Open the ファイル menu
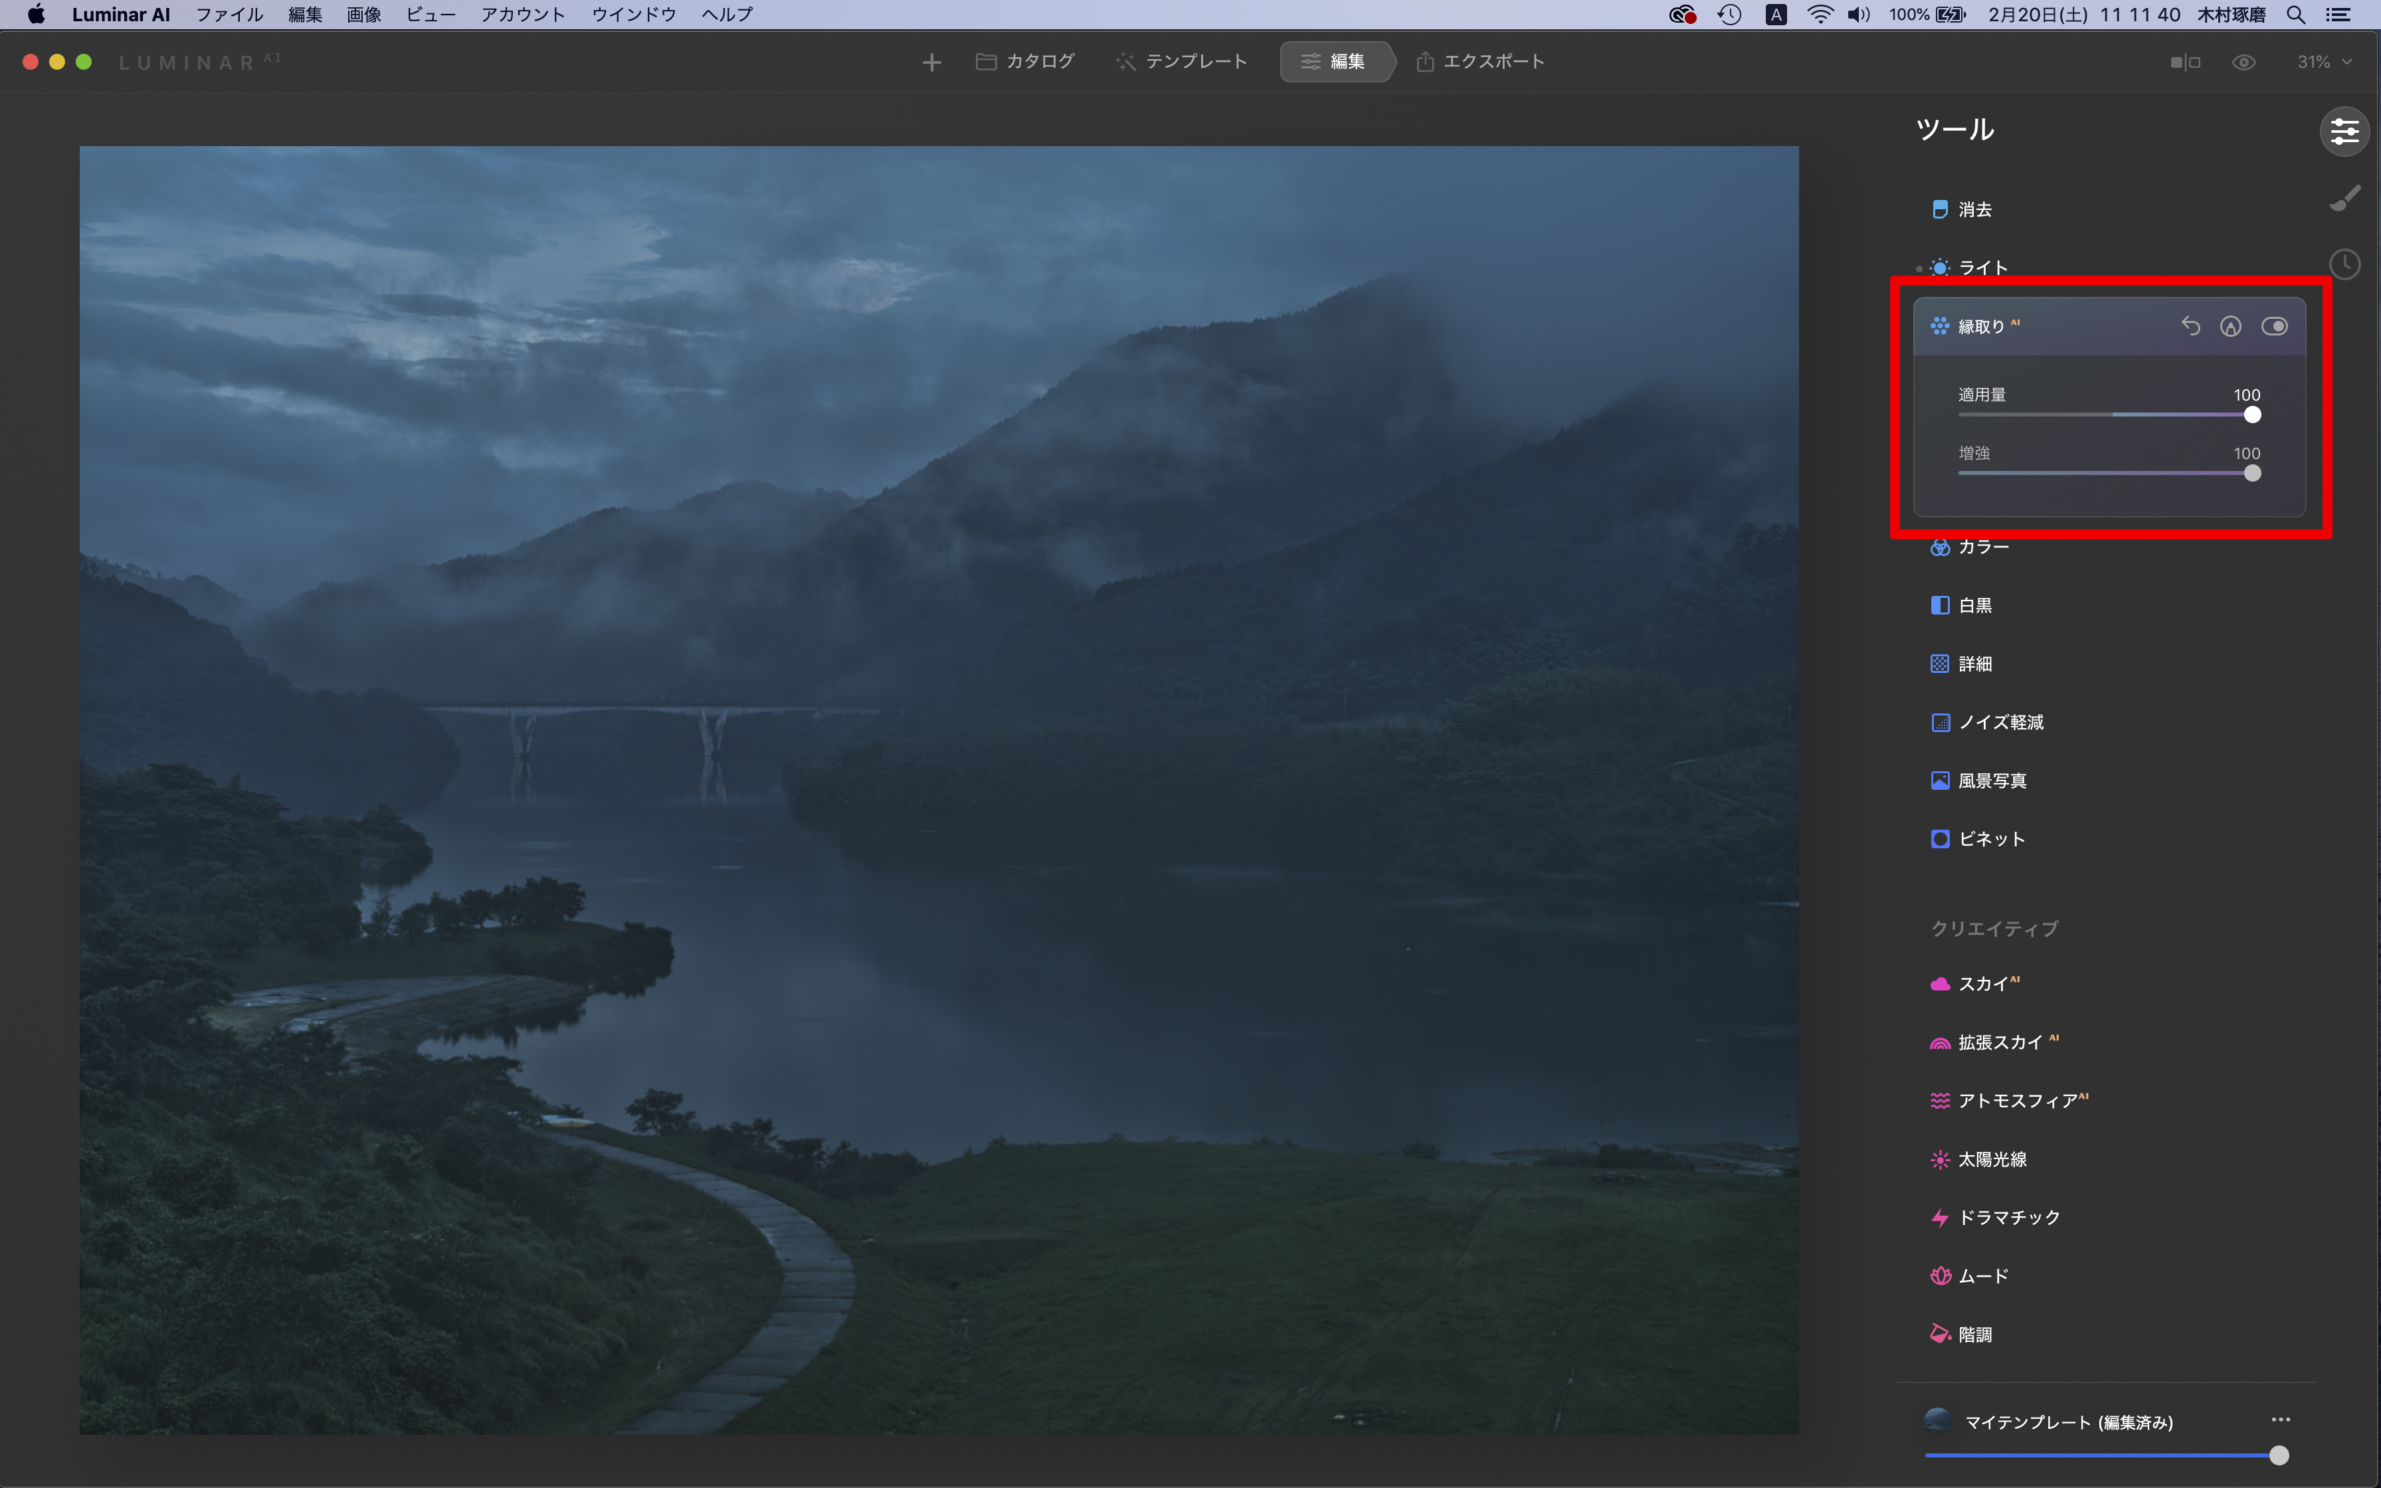The image size is (2381, 1488). [x=229, y=15]
